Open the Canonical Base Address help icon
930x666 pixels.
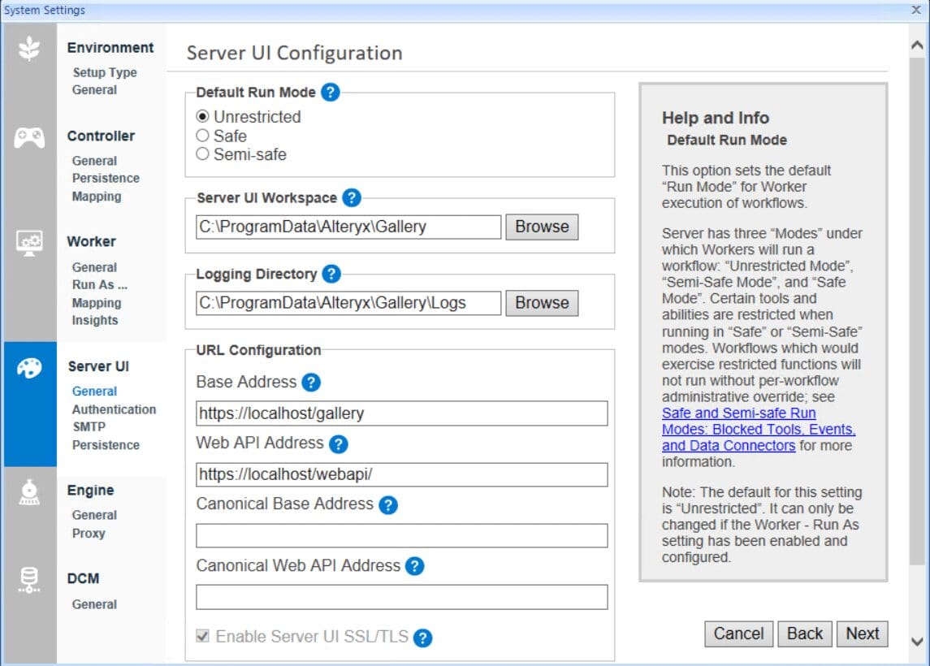(x=387, y=505)
